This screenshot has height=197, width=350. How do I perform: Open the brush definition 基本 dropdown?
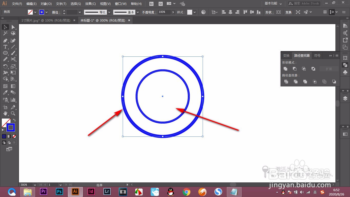coord(138,12)
